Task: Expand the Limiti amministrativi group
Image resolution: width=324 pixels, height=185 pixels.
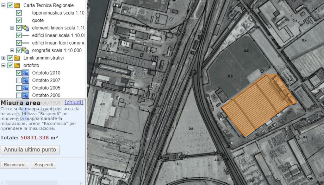Action: click(x=3, y=58)
